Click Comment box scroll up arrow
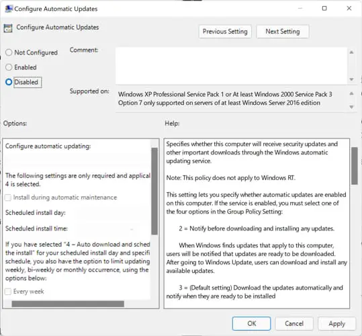Viewport: 362px width, 336px height. [351, 52]
